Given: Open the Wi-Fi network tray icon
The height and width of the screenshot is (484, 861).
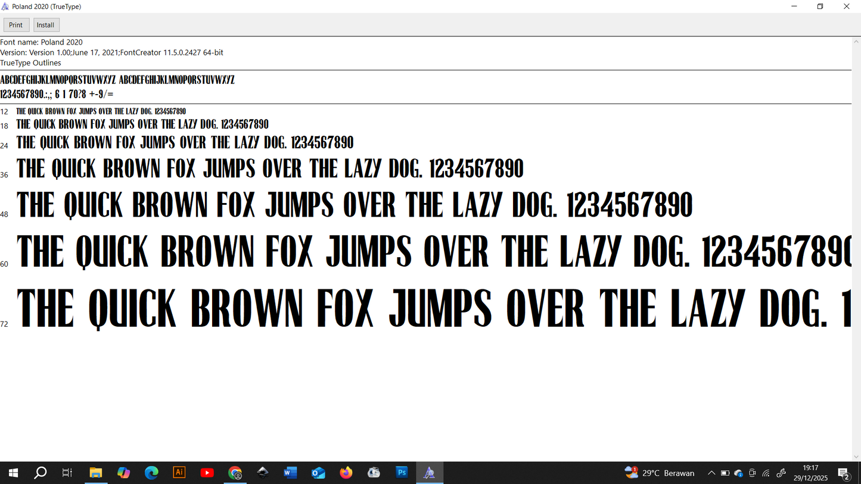Looking at the screenshot, I should pyautogui.click(x=766, y=473).
